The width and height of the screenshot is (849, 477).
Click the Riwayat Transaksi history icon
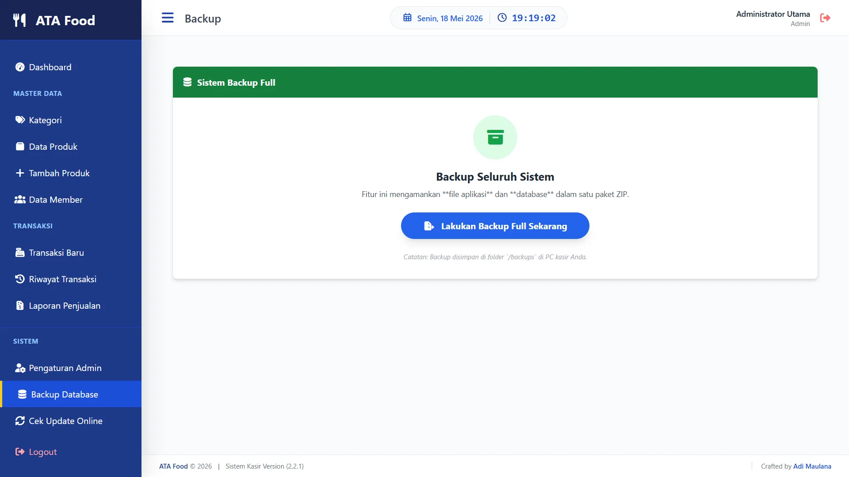click(x=20, y=279)
